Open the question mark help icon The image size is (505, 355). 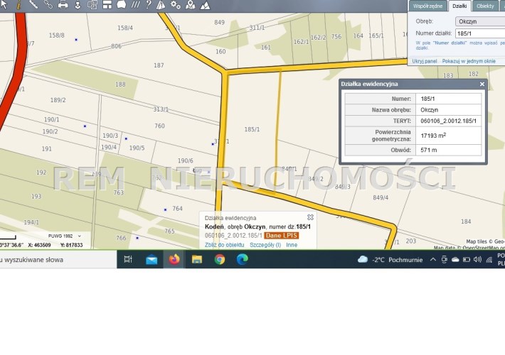[x=148, y=4]
